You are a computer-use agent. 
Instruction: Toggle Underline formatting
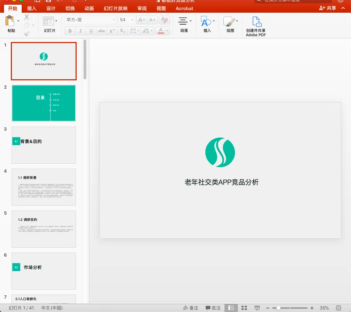[91, 31]
